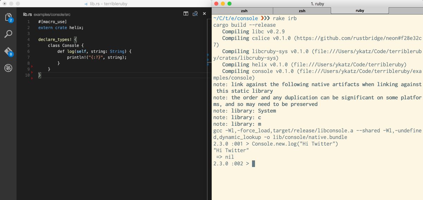Image resolution: width=423 pixels, height=200 pixels.
Task: Click the "Hi Twitter" output line
Action: pyautogui.click(x=231, y=150)
